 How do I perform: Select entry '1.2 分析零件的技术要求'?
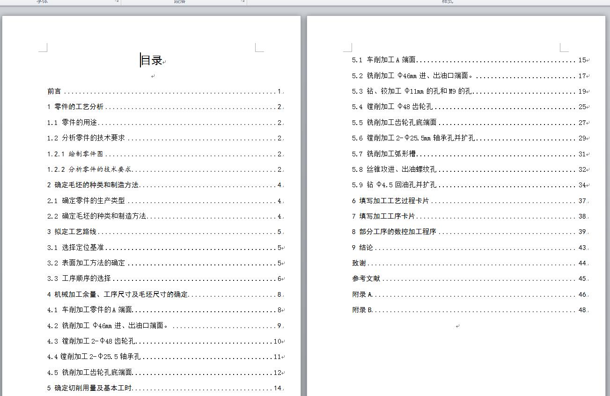(165, 138)
